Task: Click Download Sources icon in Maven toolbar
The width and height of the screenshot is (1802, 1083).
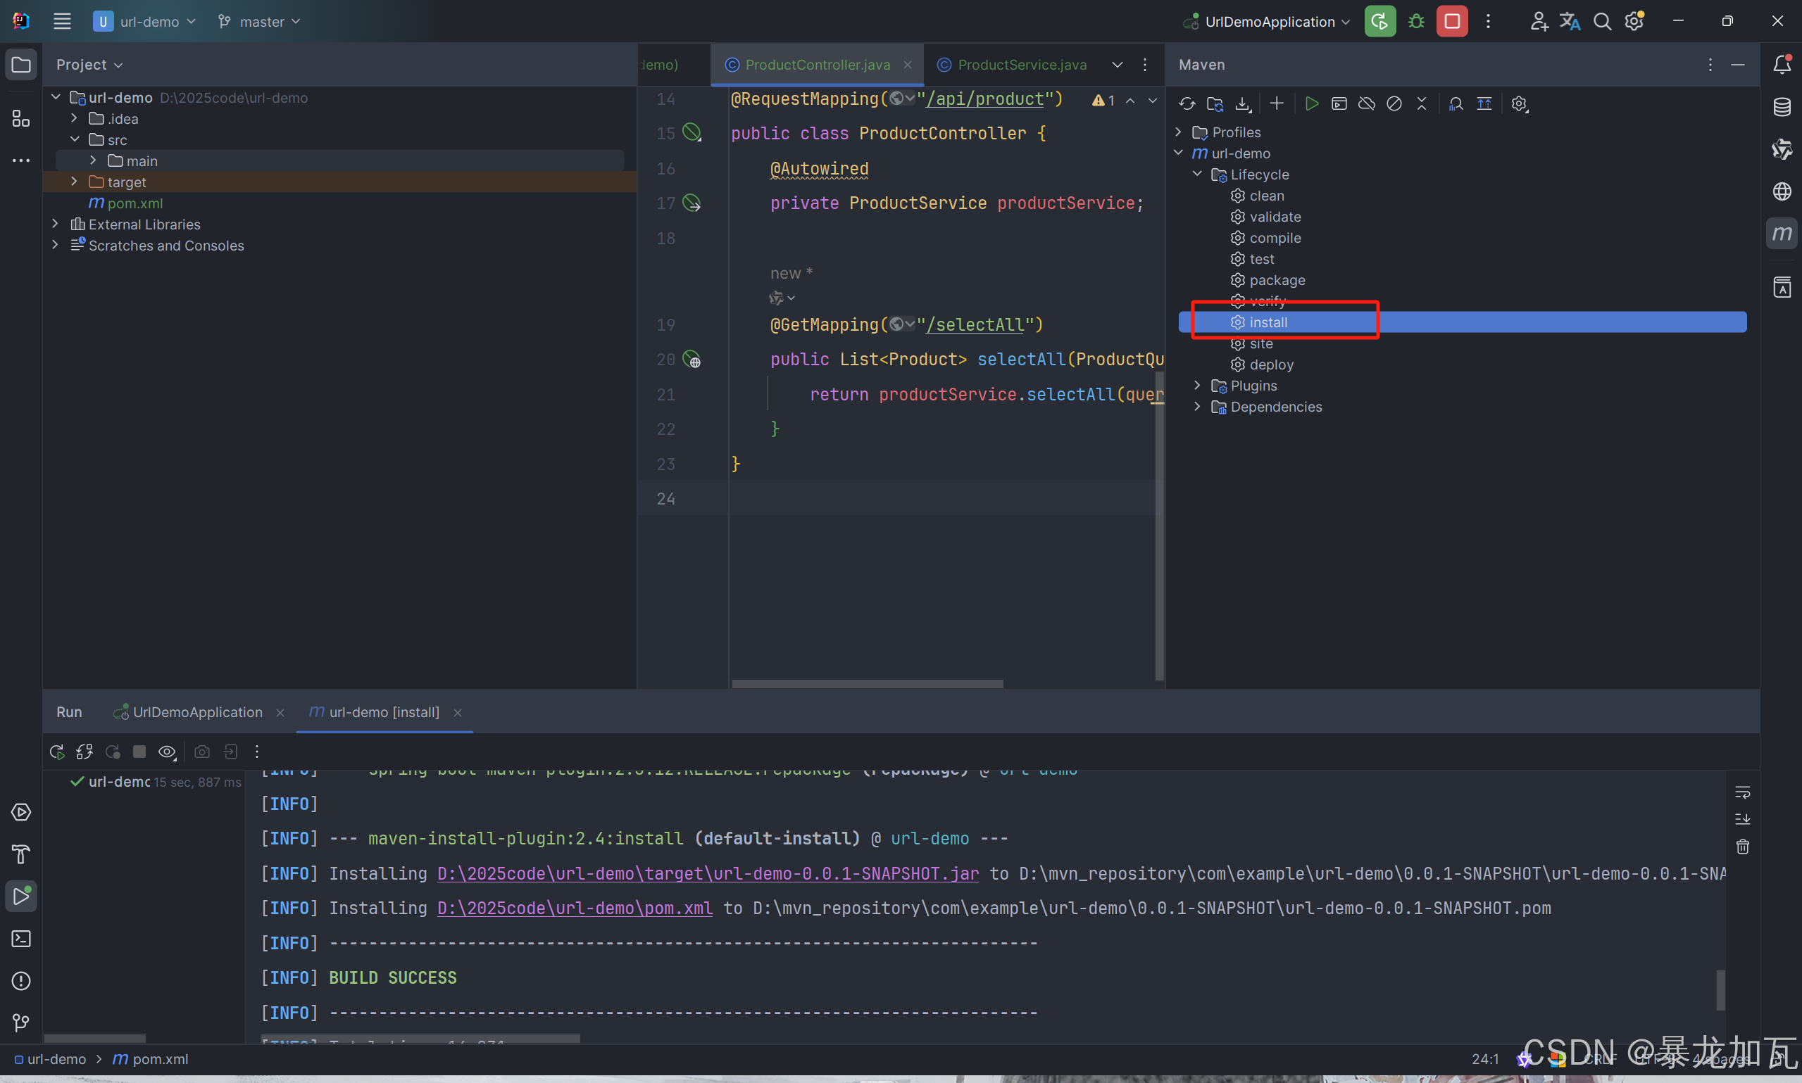Action: tap(1243, 103)
